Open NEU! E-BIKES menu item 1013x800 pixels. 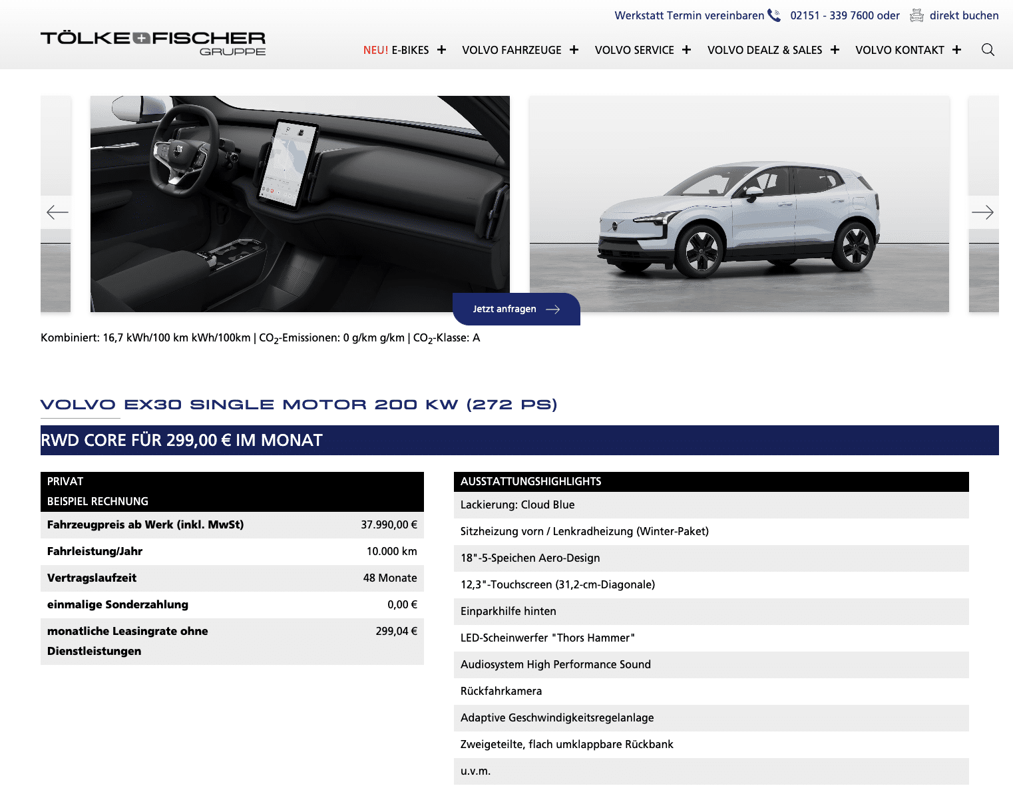pos(396,50)
